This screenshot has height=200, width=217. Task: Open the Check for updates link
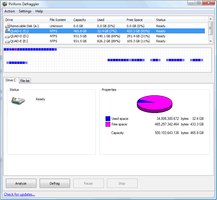click(x=20, y=194)
